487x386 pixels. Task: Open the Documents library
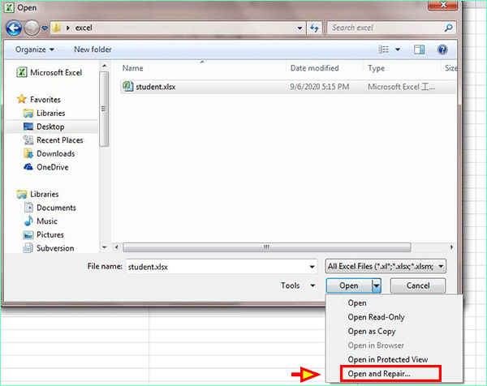point(50,208)
